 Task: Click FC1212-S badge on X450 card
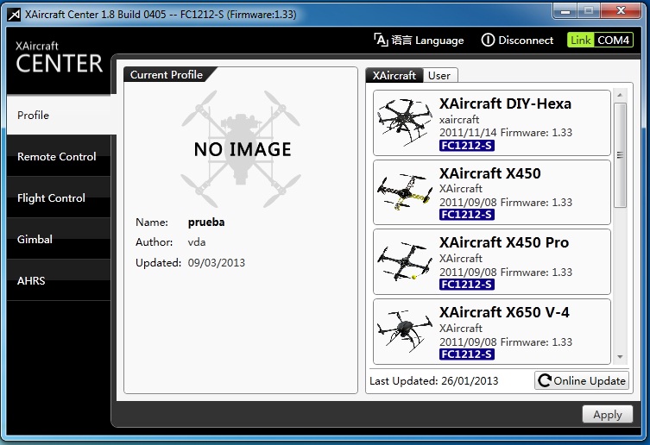click(x=467, y=215)
